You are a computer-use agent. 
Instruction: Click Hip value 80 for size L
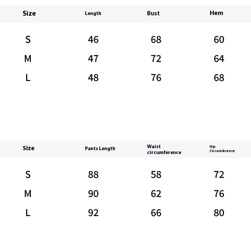tap(219, 213)
